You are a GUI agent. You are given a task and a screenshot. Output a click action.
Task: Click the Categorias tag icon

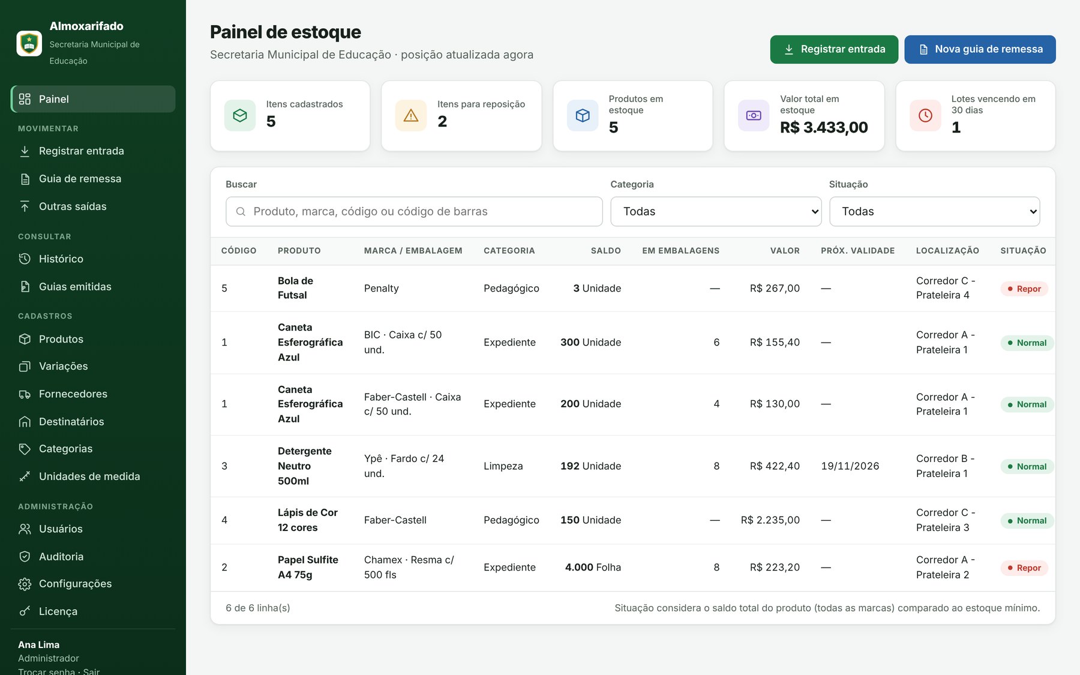point(25,449)
